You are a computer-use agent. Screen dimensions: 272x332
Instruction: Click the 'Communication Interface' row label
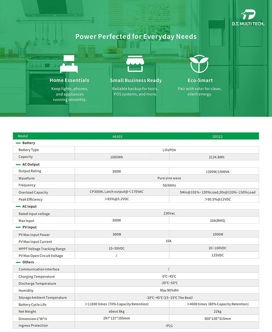[x=39, y=269]
